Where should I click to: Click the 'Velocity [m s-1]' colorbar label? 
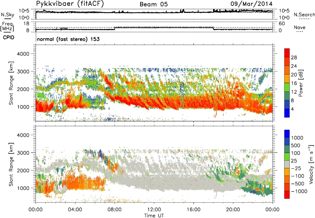click(311, 164)
